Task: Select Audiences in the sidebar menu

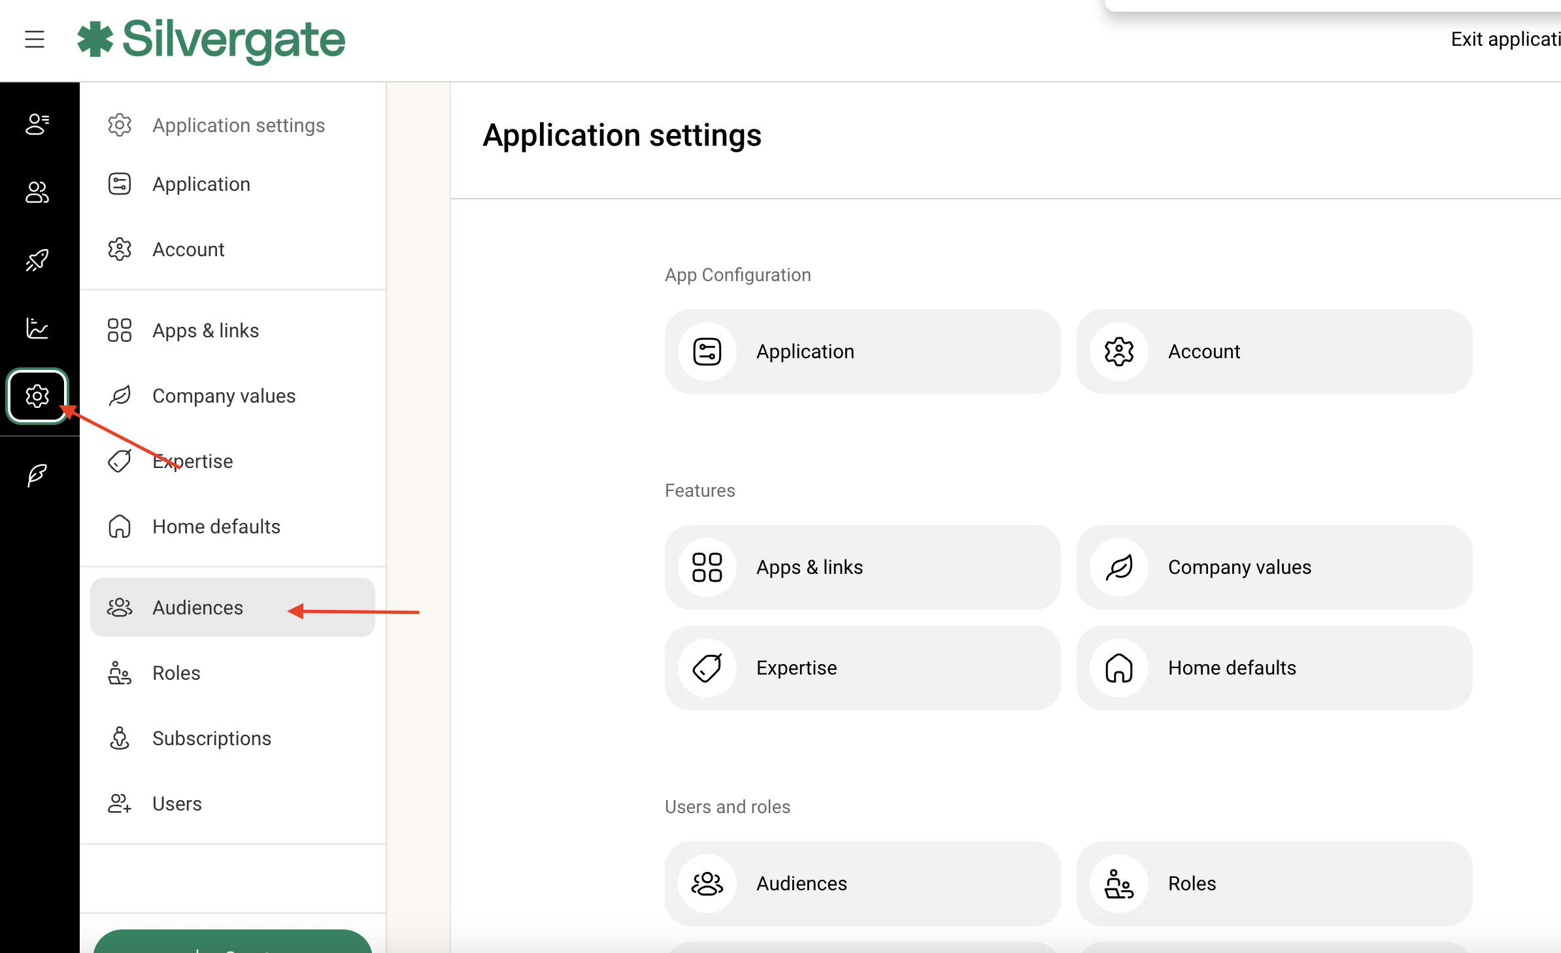Action: click(197, 608)
